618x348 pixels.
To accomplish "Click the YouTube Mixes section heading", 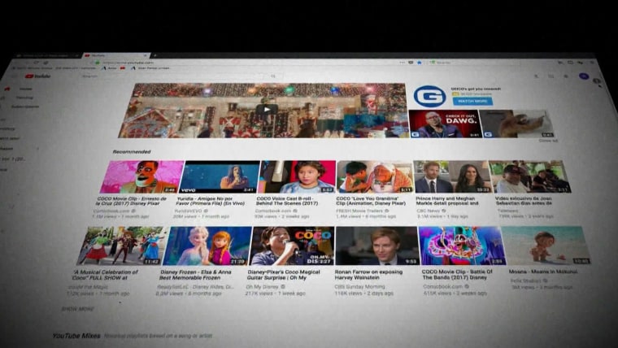I will point(76,336).
